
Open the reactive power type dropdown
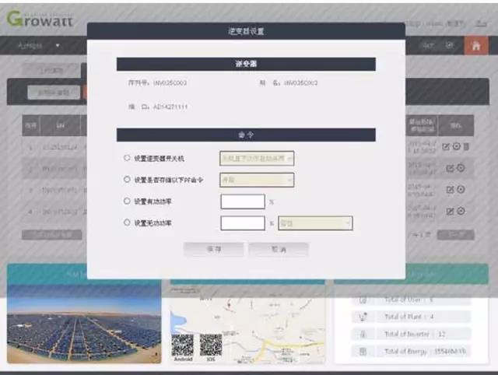(314, 223)
